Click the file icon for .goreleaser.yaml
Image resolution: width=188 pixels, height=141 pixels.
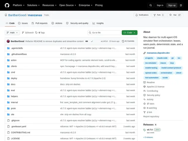click(x=8, y=126)
